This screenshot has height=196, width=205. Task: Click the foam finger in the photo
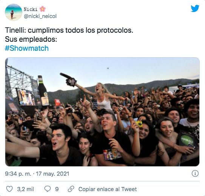(x=68, y=80)
